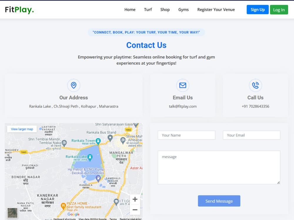Focus the Your Name field

[x=186, y=135]
